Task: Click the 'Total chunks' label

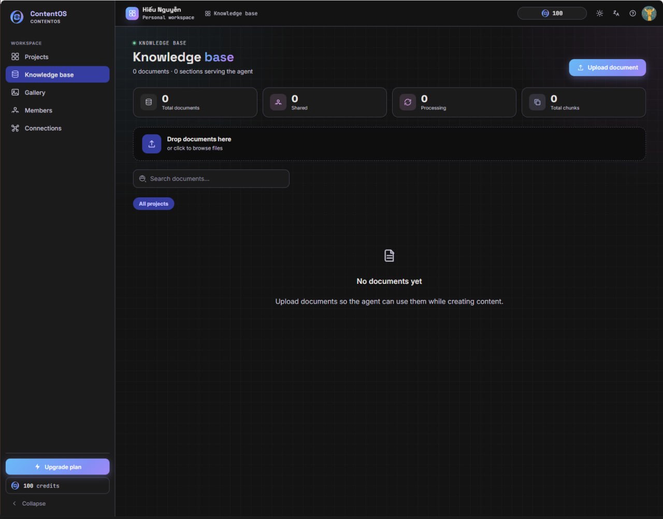Action: pyautogui.click(x=565, y=108)
